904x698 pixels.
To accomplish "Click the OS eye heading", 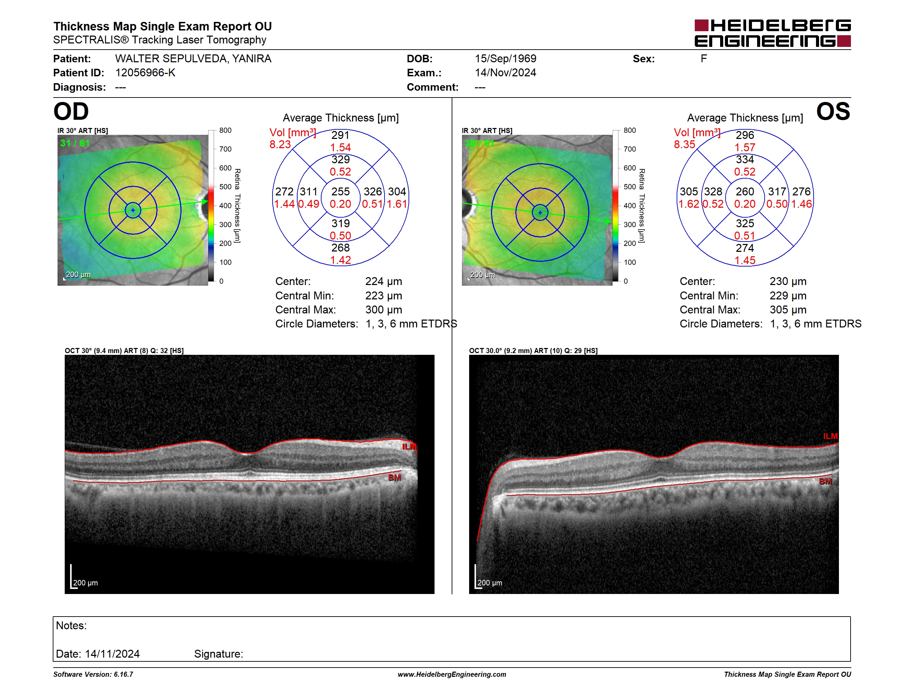I will [833, 111].
